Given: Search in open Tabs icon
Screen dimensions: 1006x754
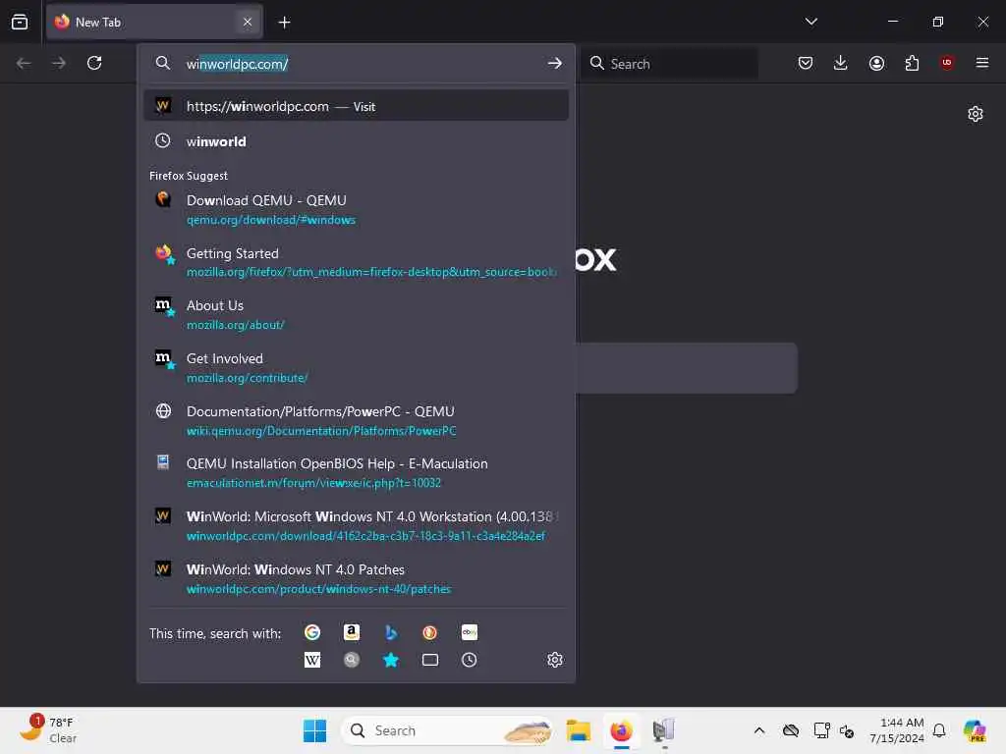Looking at the screenshot, I should 430,660.
